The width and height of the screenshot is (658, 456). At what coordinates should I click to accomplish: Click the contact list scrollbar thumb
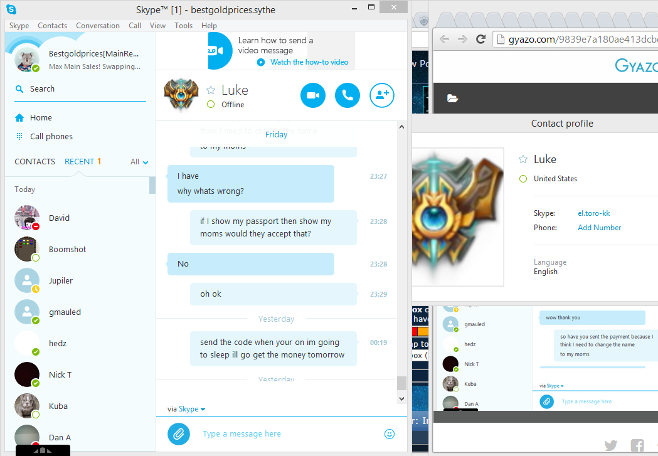click(152, 185)
